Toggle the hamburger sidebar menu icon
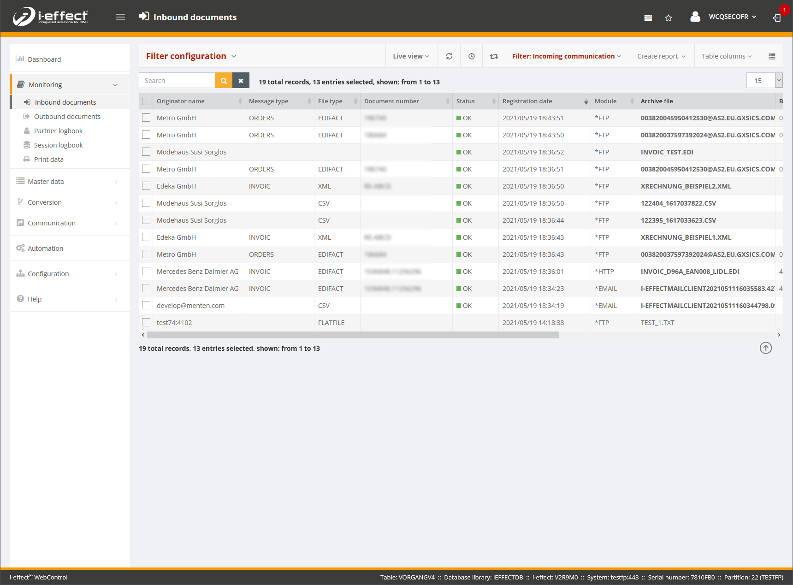The image size is (793, 585). [120, 17]
